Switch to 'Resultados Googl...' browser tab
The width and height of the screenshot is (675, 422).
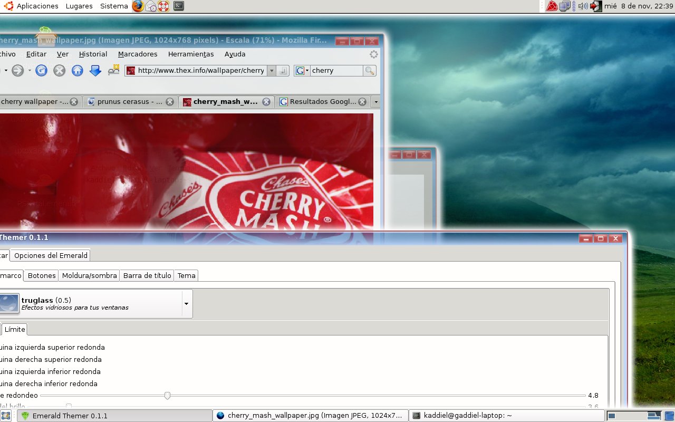(322, 102)
